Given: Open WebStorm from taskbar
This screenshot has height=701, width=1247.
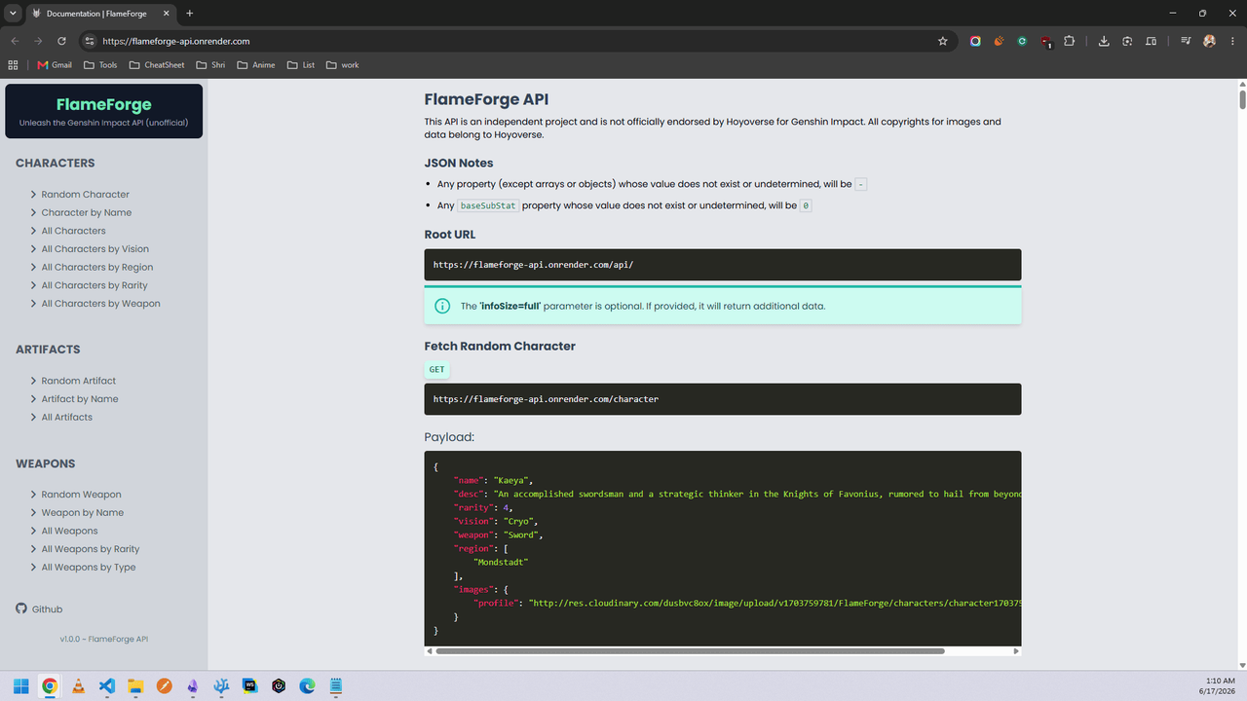Looking at the screenshot, I should 249,685.
